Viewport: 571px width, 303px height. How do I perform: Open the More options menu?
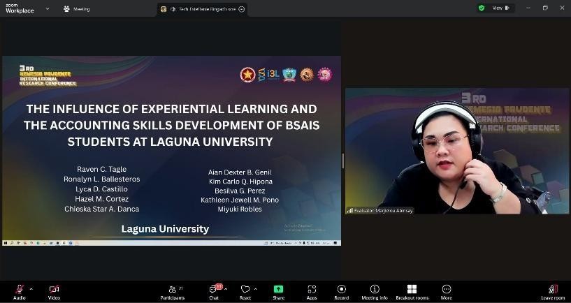tap(447, 292)
